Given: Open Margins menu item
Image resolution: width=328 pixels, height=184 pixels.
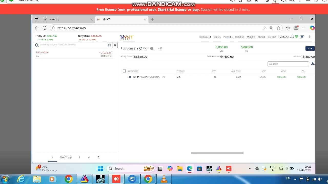Looking at the screenshot, I should click(251, 37).
